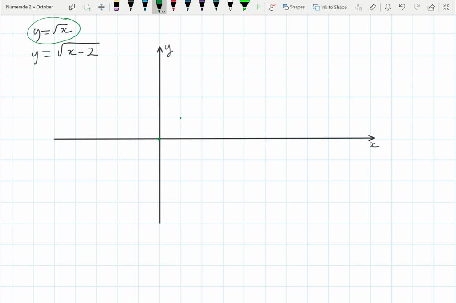Click the exit fullscreen button
The width and height of the screenshot is (456, 303).
click(445, 7)
